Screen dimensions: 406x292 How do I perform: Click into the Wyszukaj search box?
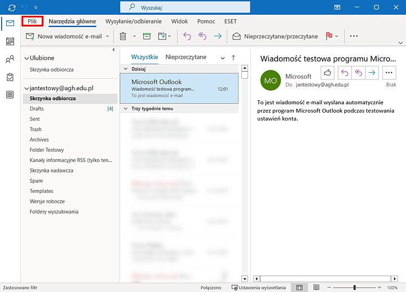(185, 7)
